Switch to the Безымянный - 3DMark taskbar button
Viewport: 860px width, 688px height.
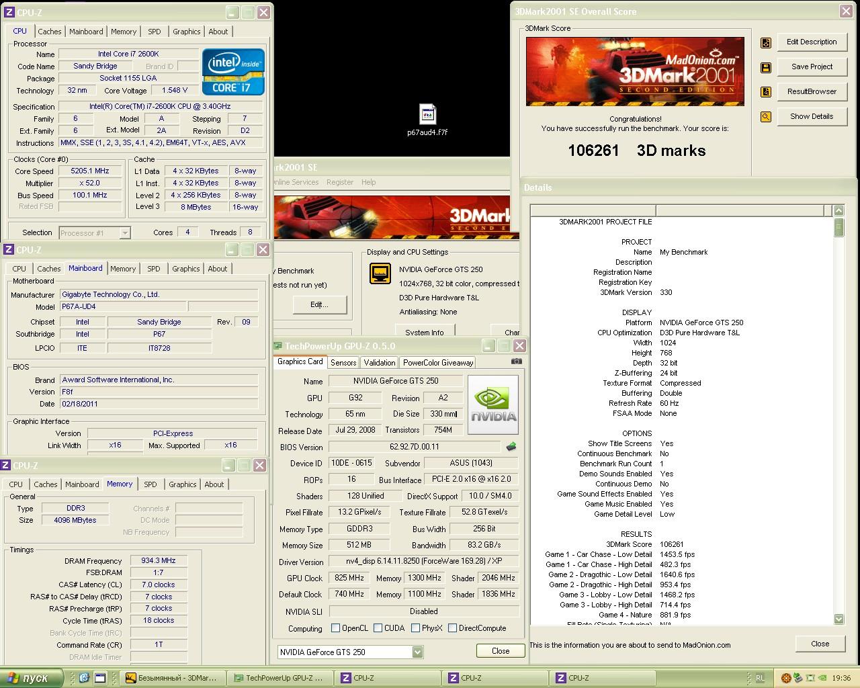[174, 678]
